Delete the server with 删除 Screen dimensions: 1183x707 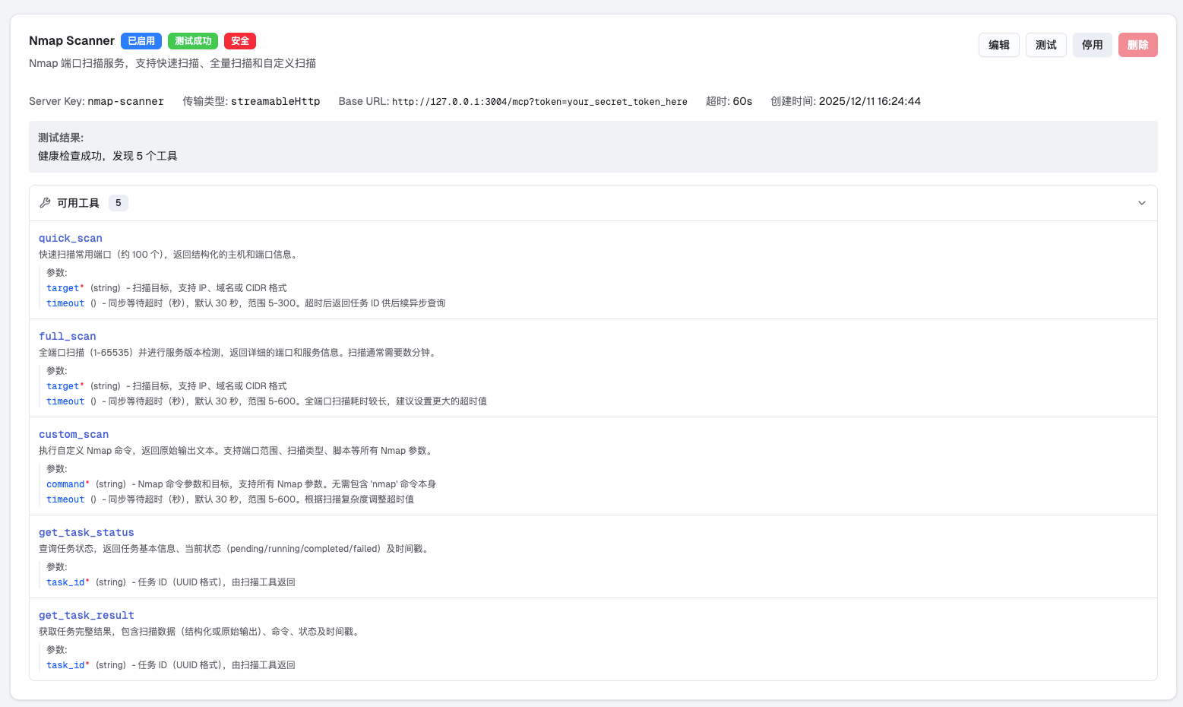[1137, 45]
